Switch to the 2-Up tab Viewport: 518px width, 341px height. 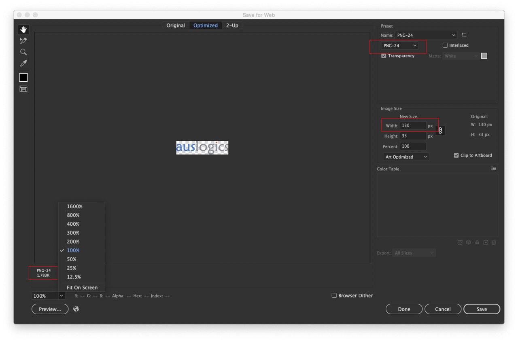[x=232, y=25]
